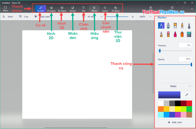Select the Watercolor brush
This screenshot has height=129, width=196.
click(182, 26)
